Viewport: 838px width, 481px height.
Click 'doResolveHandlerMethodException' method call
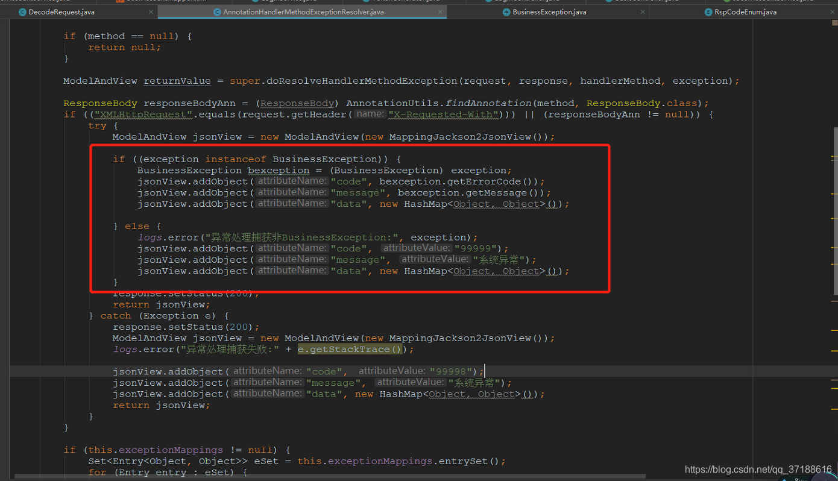click(362, 81)
